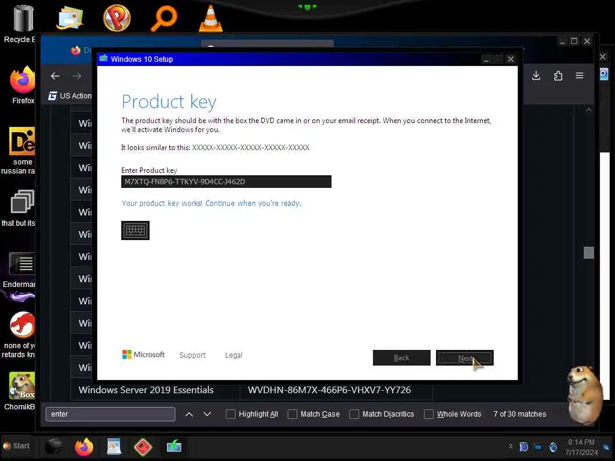Enable Highlight All checkbox
This screenshot has height=461, width=615.
(231, 414)
